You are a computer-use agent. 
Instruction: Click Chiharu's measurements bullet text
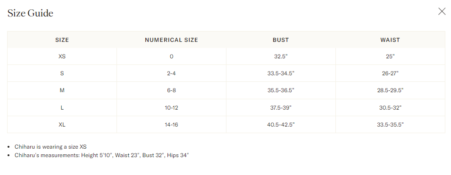[102, 156]
